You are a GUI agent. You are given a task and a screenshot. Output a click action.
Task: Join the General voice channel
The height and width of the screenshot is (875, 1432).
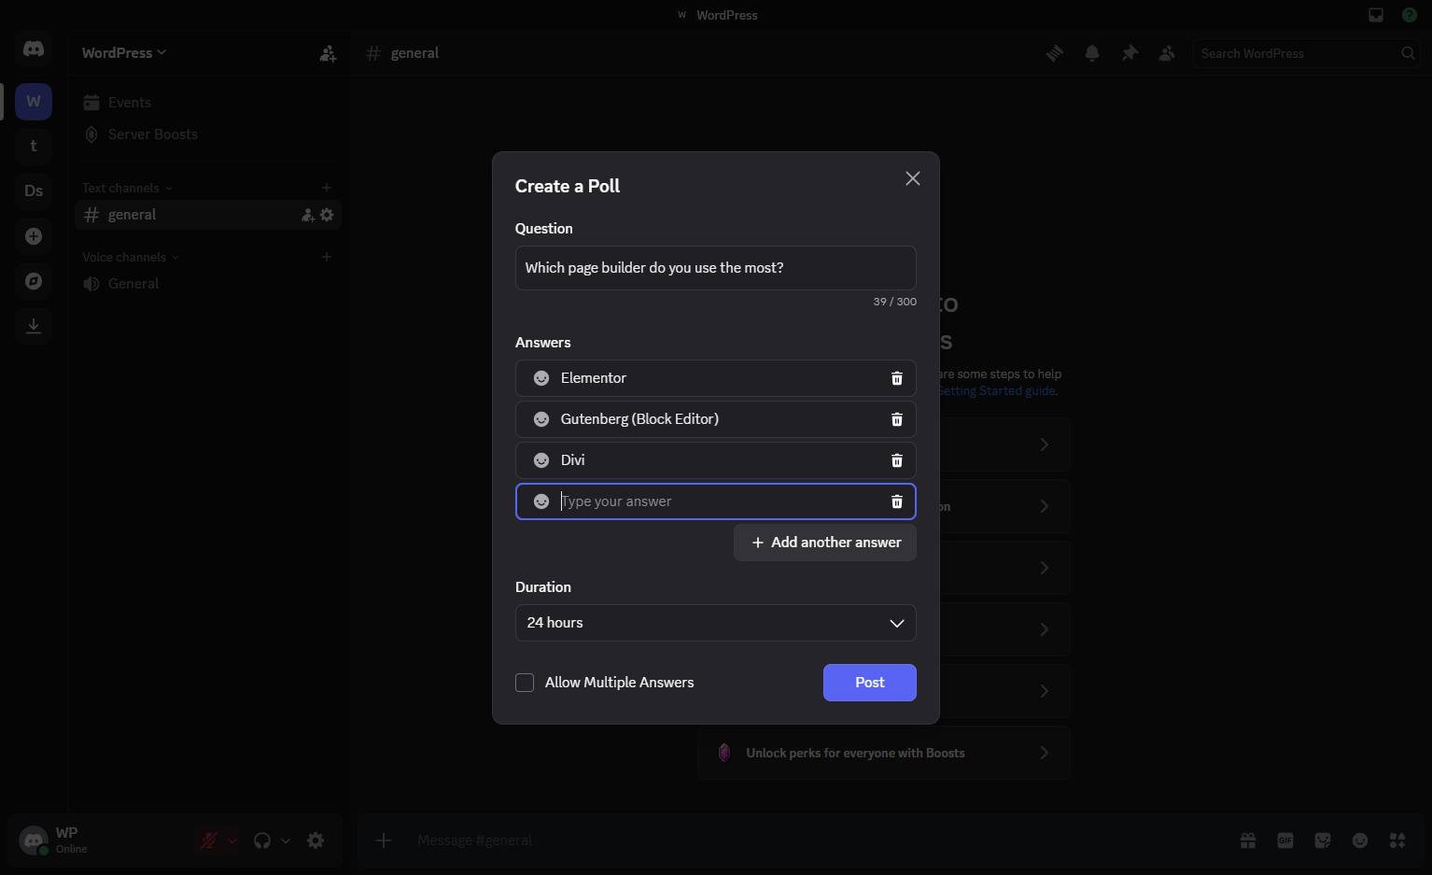[208, 284]
